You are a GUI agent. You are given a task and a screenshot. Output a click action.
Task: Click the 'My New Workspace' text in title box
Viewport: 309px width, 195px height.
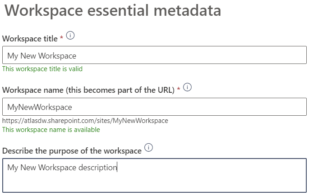click(42, 56)
